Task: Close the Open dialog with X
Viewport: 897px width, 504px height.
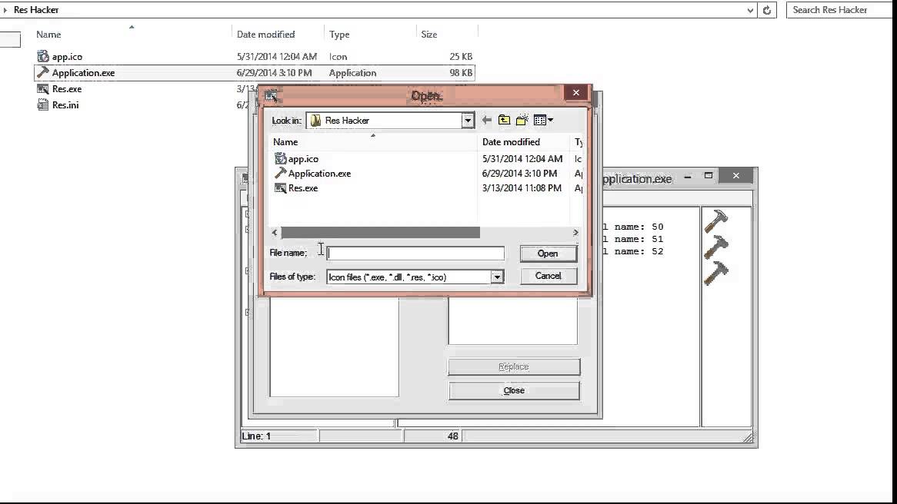Action: [x=576, y=92]
